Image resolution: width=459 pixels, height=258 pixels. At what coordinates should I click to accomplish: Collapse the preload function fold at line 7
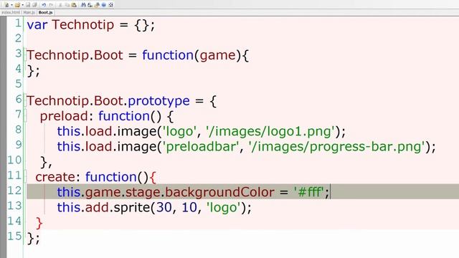tap(26, 116)
